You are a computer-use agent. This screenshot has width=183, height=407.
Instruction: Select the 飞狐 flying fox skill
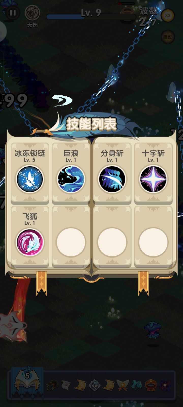pyautogui.click(x=30, y=242)
